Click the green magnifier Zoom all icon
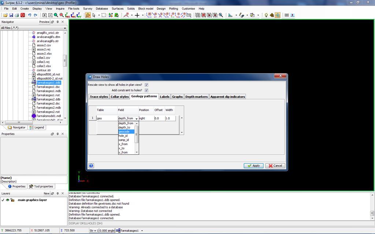375x234 pixels. coord(56,15)
